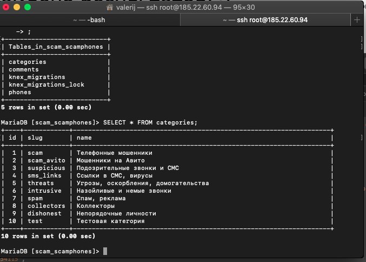Click the id value 10

[x=12, y=221]
